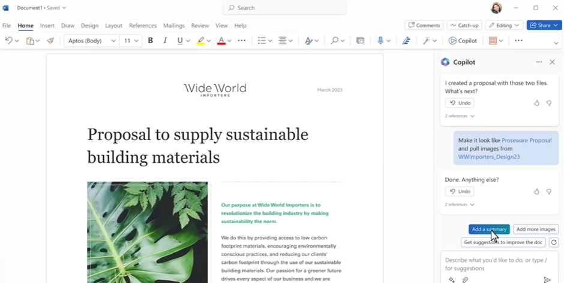Thumbs up the 'Done. Anything else?' response
The width and height of the screenshot is (564, 283).
coord(536,191)
